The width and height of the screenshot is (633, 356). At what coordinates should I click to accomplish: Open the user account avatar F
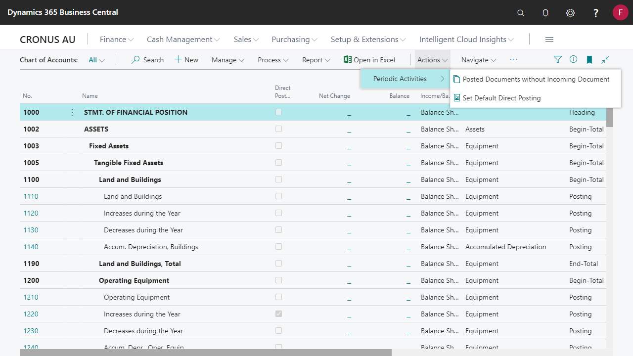click(x=620, y=12)
